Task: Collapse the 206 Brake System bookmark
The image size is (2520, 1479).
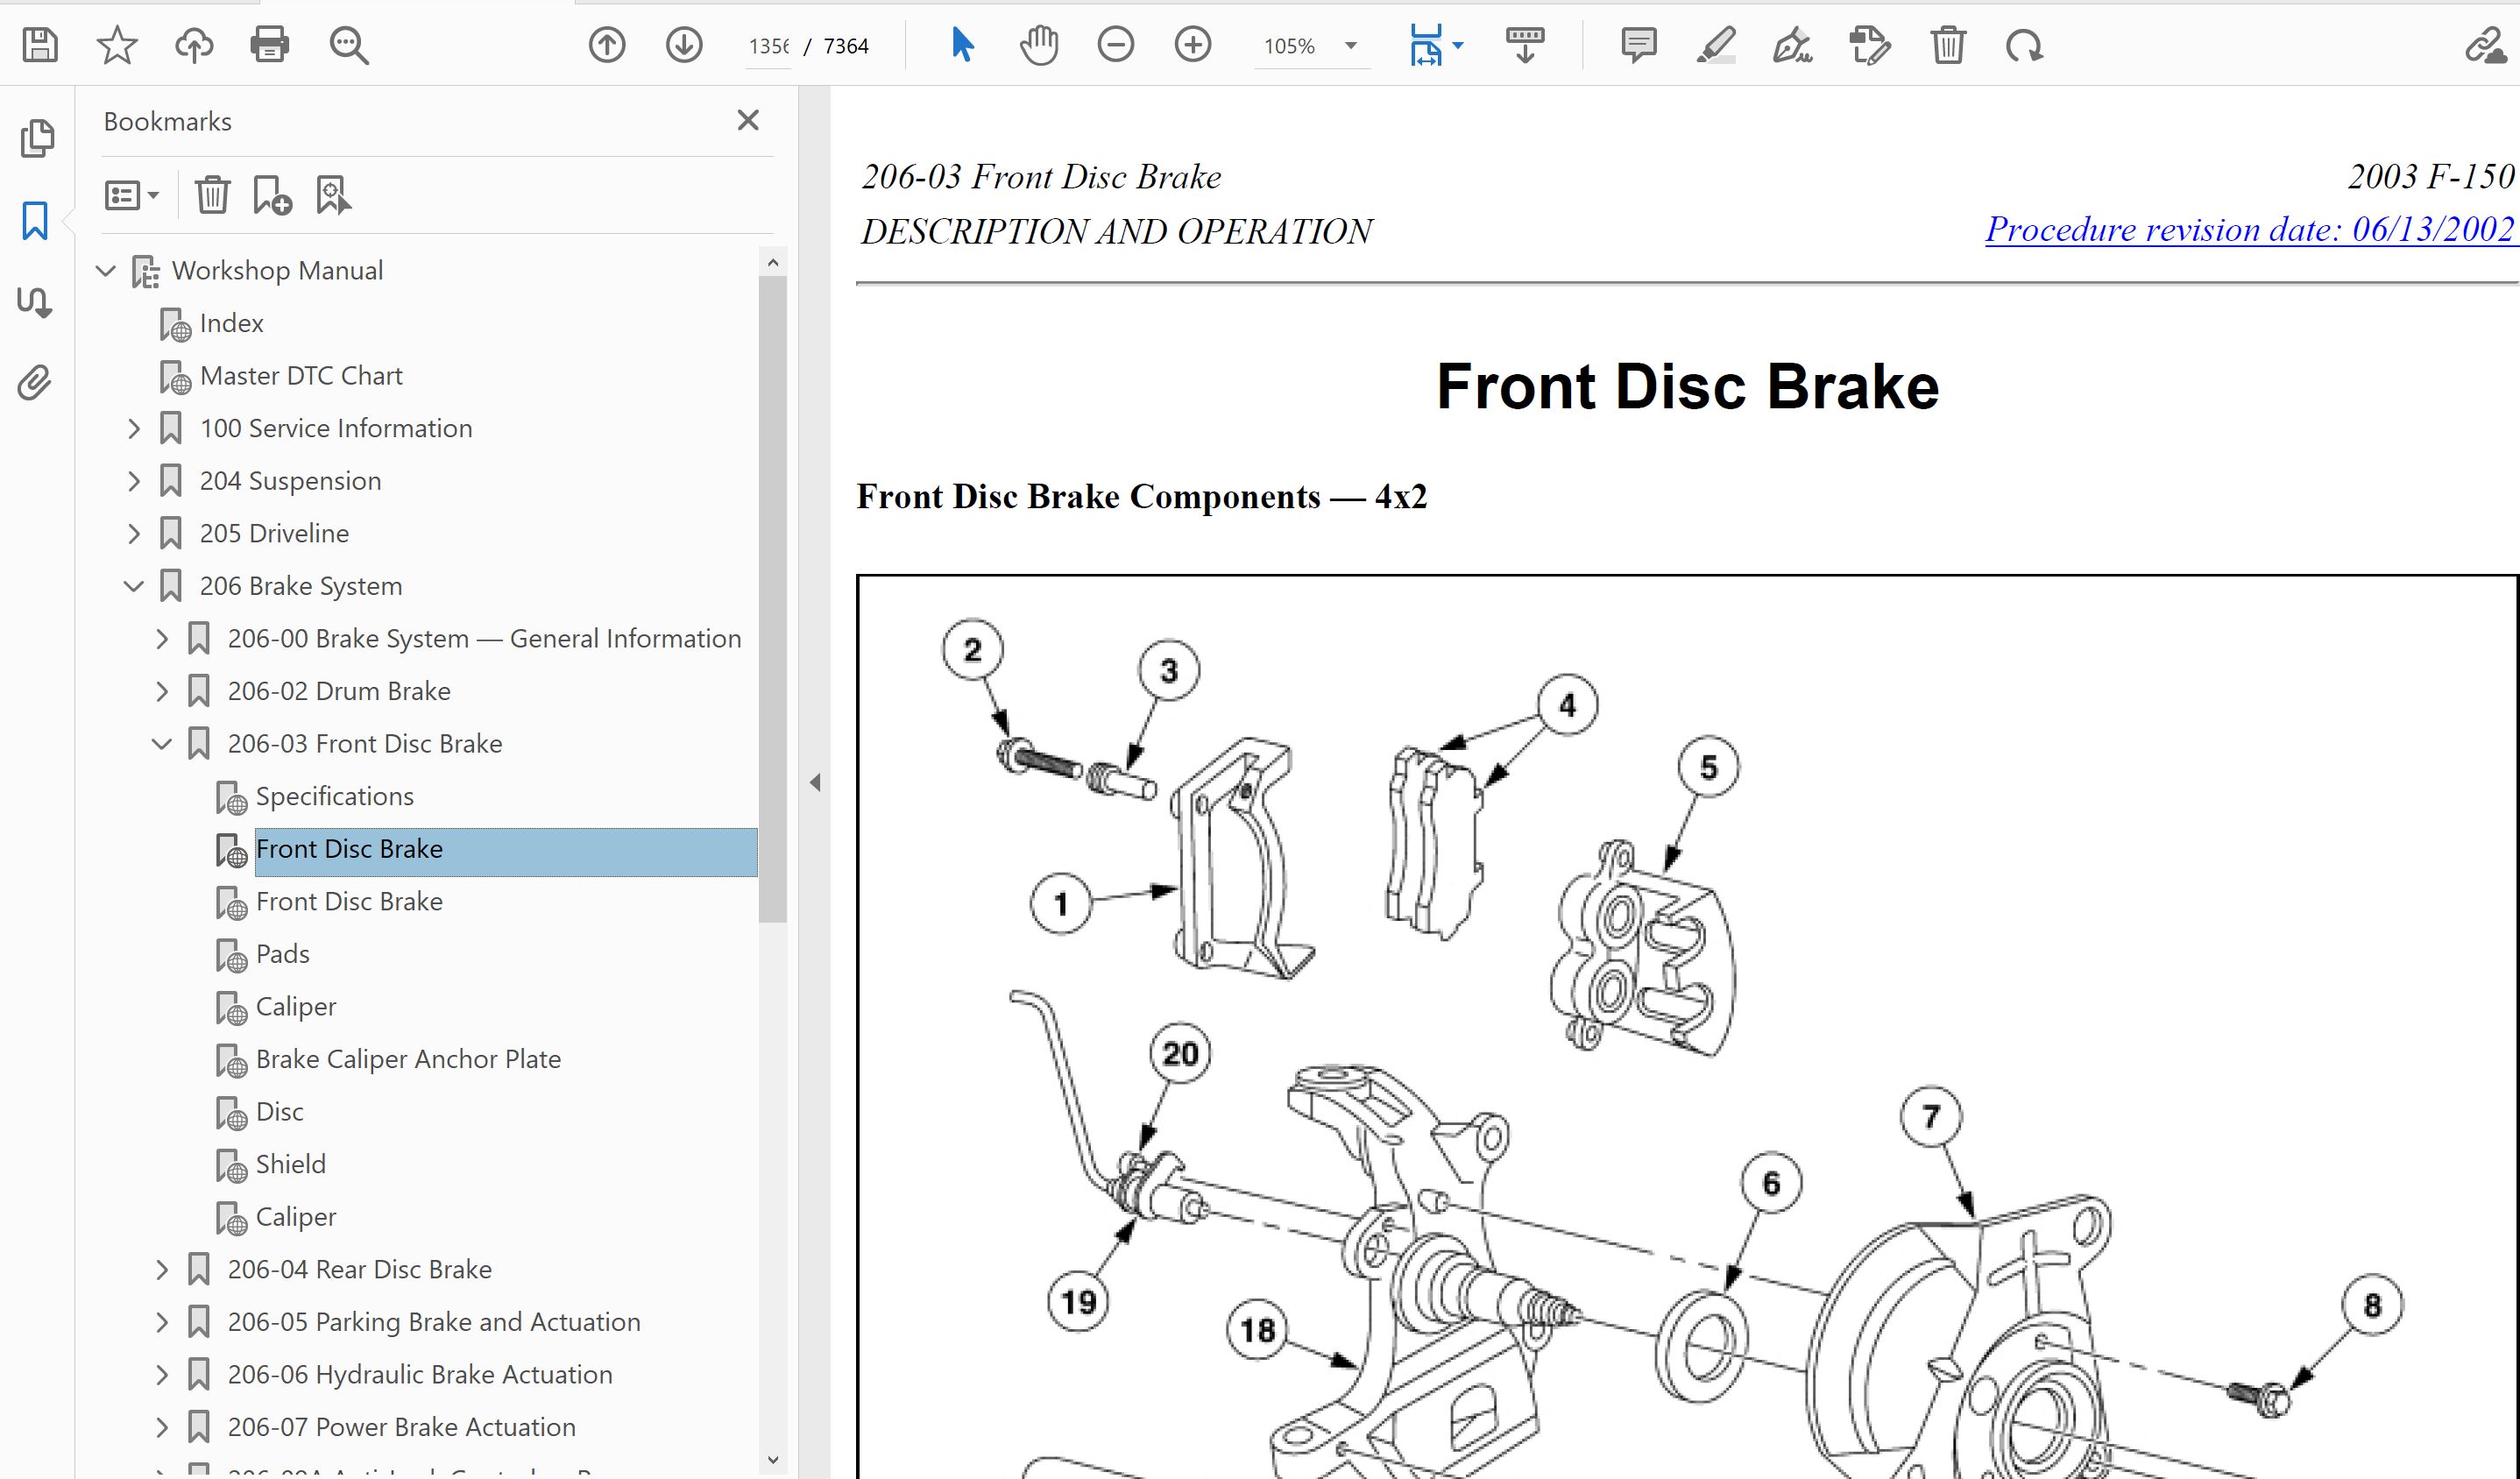Action: (134, 586)
